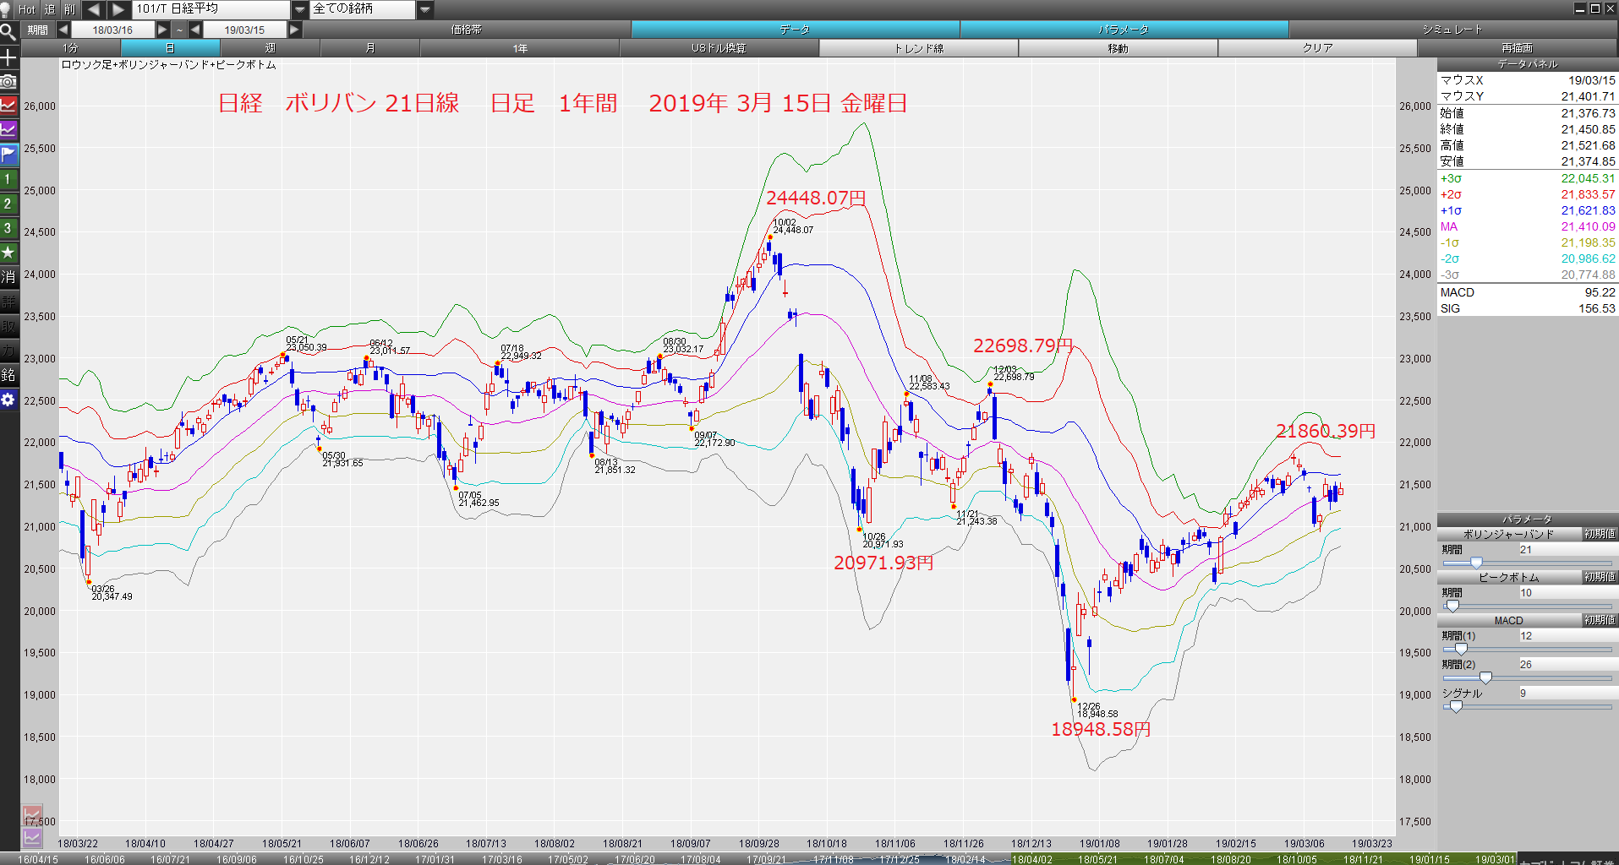Click Bollinger 期間 value field 21
This screenshot has height=865, width=1619.
[x=1567, y=550]
